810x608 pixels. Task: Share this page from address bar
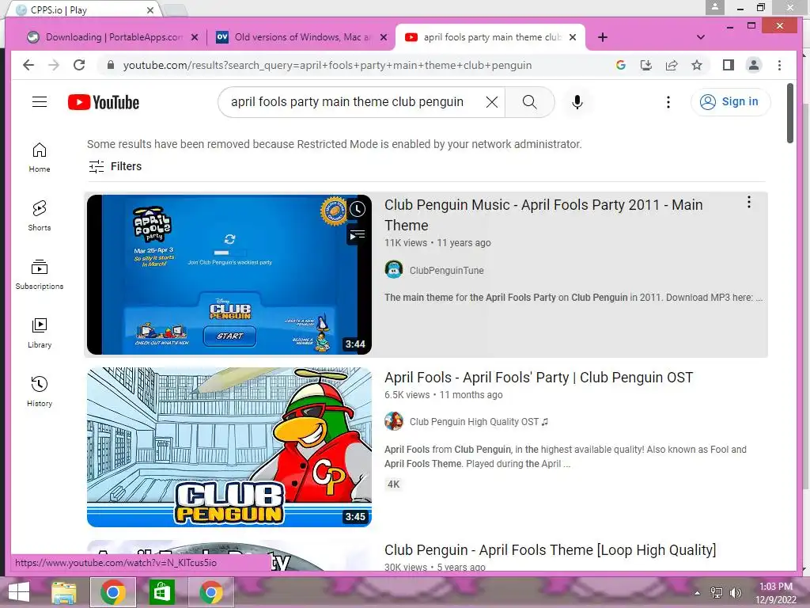671,65
